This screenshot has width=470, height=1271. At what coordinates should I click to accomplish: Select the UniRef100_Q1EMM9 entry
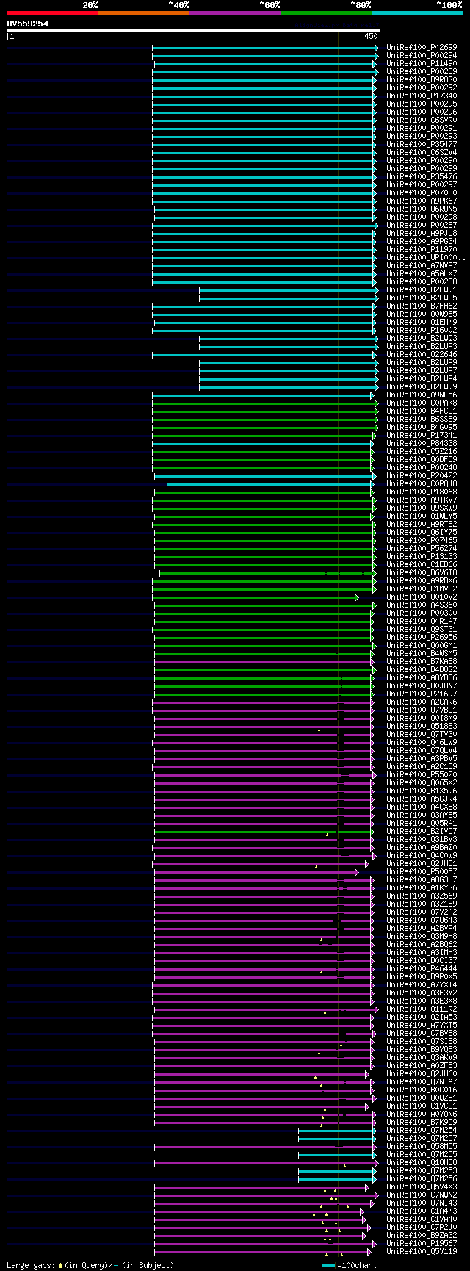(x=422, y=323)
